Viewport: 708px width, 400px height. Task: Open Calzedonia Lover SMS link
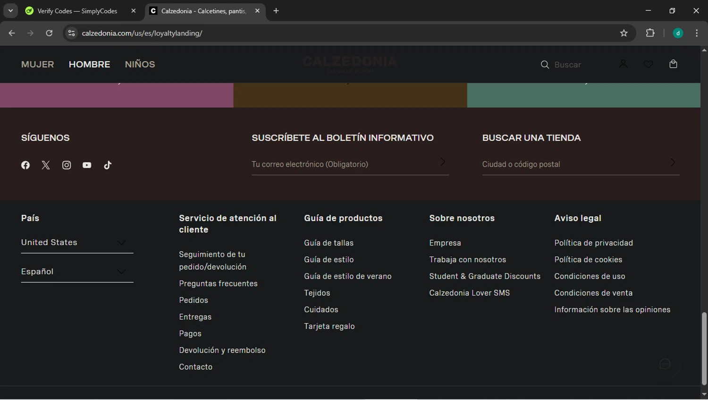[469, 293]
